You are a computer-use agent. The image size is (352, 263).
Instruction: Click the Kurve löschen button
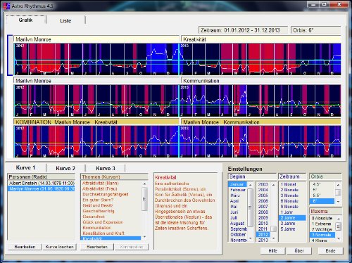pos(59,247)
